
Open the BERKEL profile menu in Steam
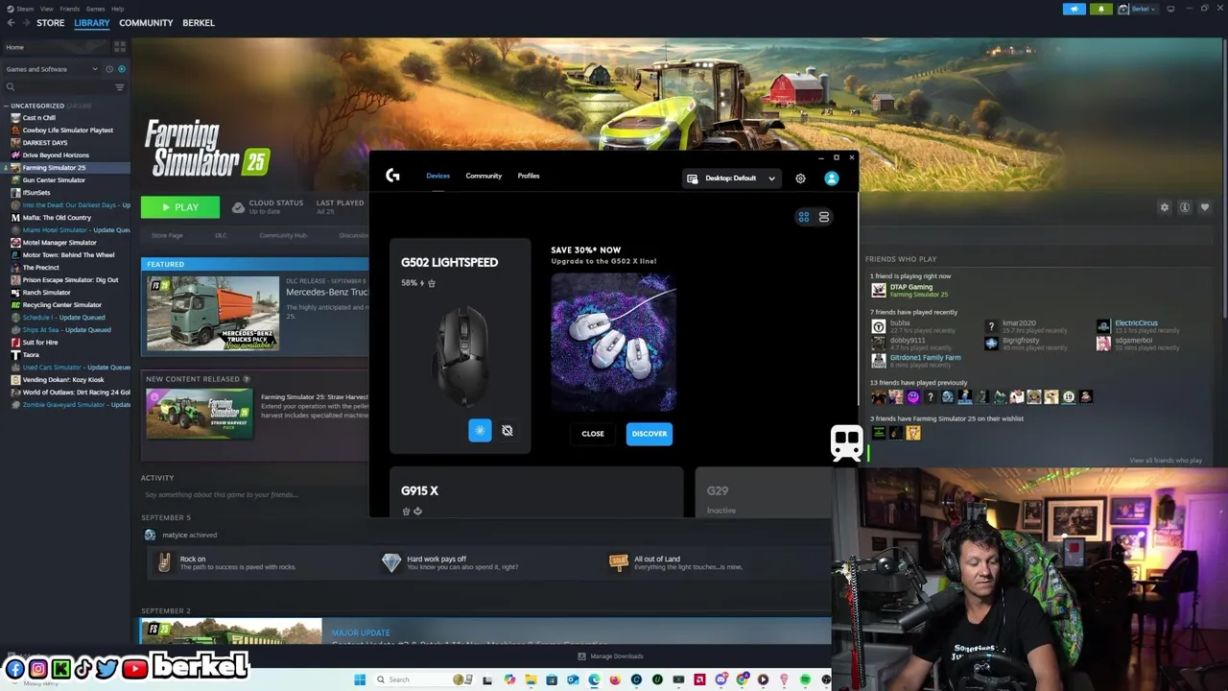pos(199,23)
